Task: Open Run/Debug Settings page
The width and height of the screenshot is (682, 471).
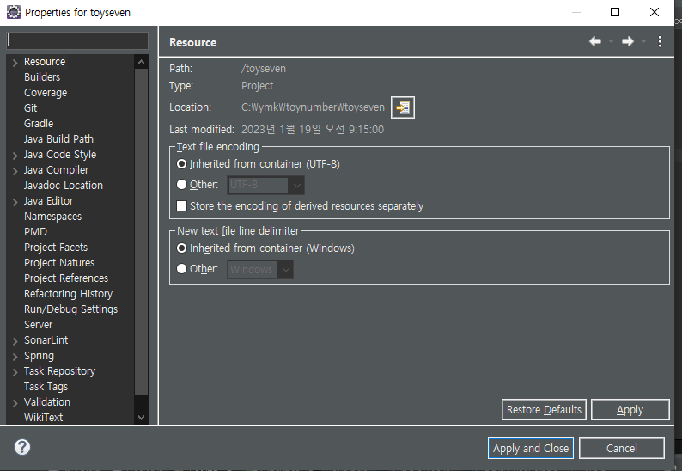Action: [70, 309]
